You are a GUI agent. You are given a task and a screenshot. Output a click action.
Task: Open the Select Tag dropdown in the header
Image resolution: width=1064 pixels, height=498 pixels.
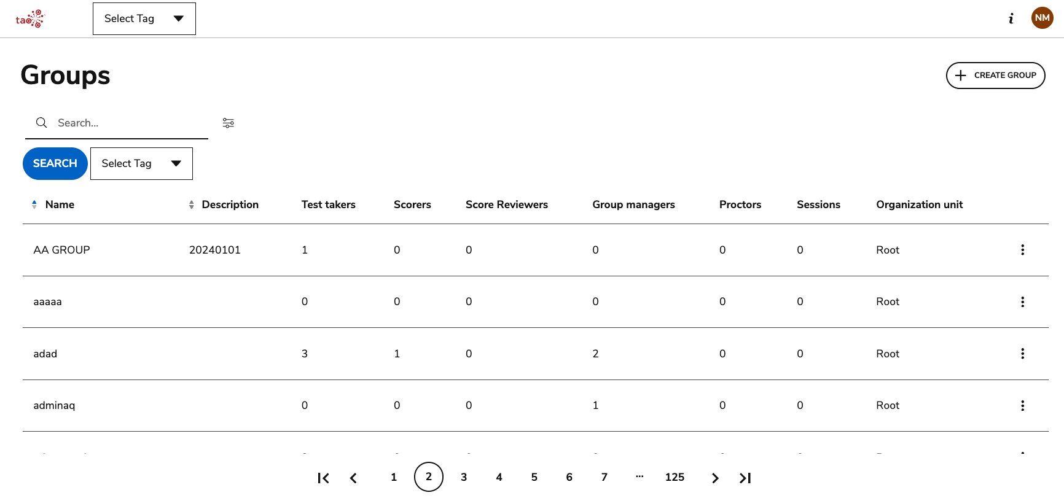[x=144, y=18]
